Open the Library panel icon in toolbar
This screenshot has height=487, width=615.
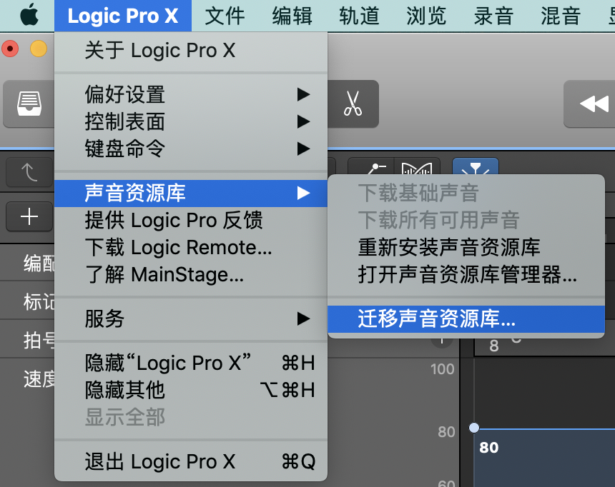pyautogui.click(x=28, y=104)
